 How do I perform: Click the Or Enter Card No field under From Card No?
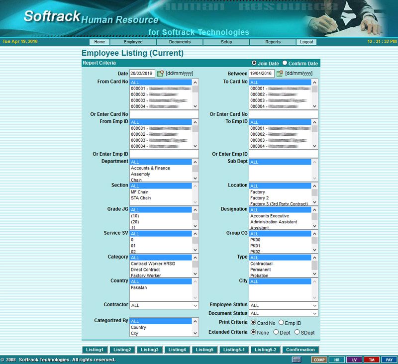(164, 114)
